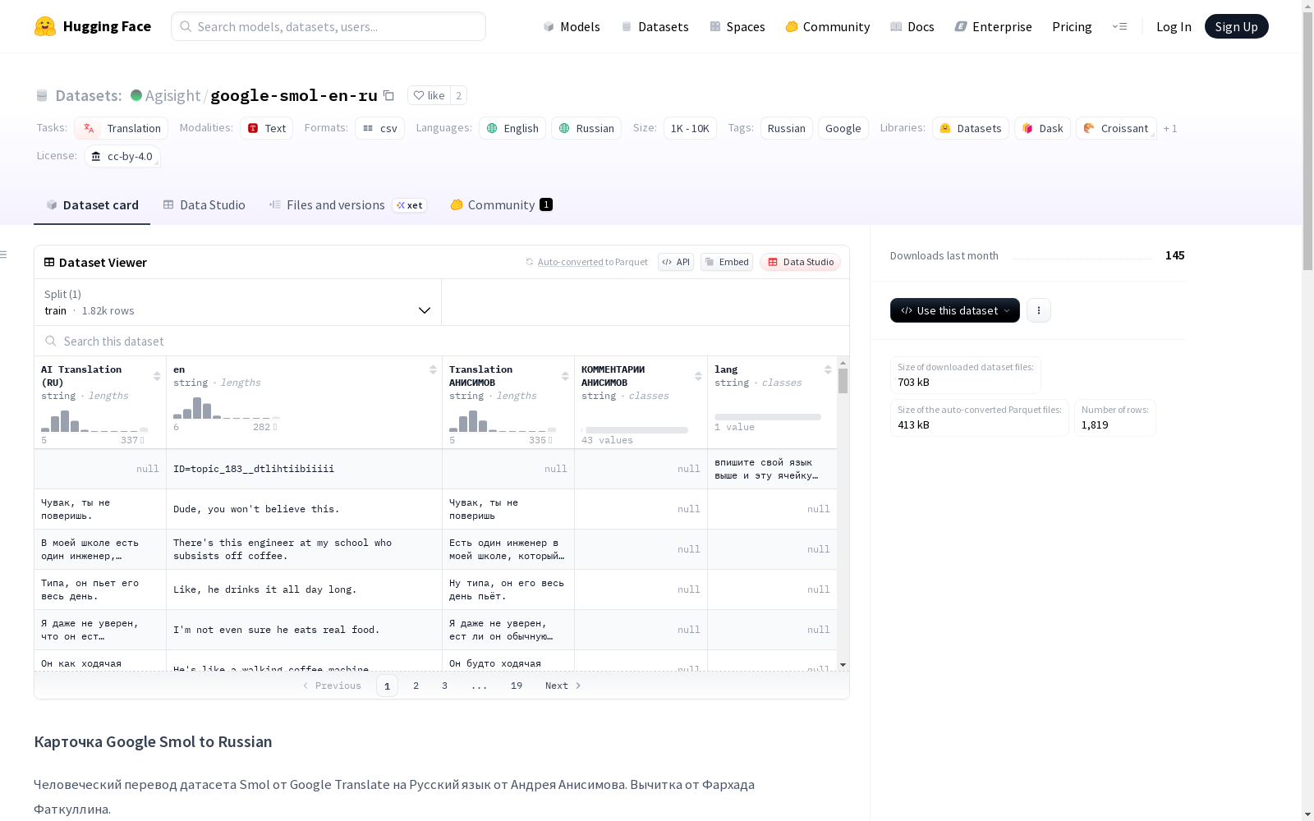This screenshot has width=1314, height=821.
Task: Click the 'lang' column classes bar
Action: pos(768,417)
